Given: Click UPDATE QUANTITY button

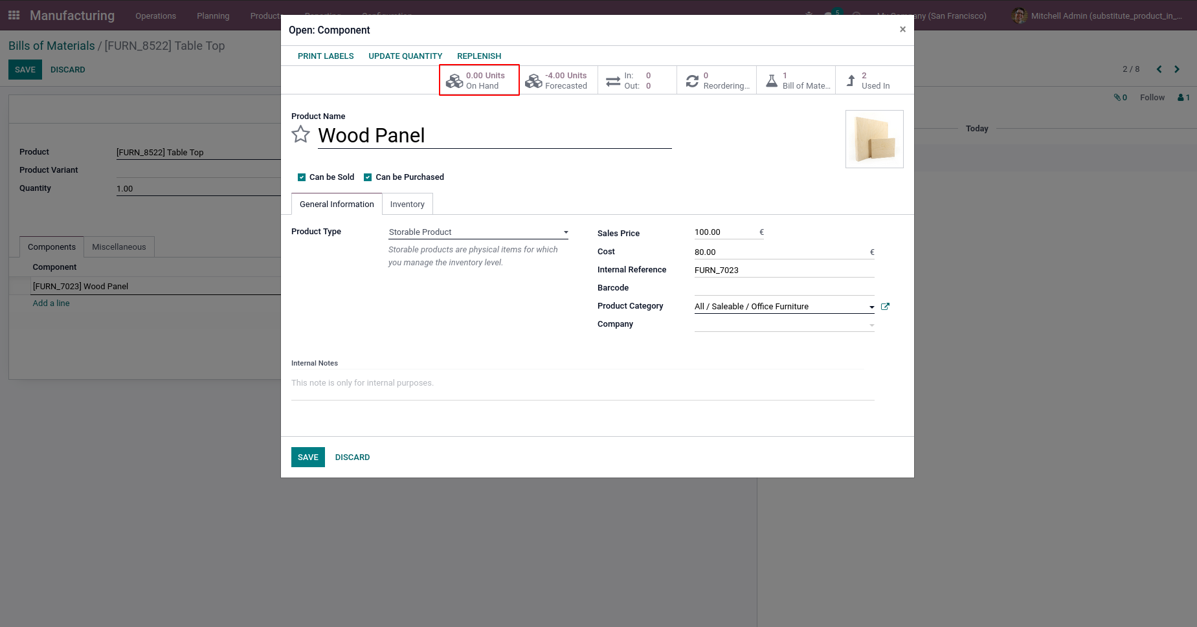Looking at the screenshot, I should click(405, 56).
